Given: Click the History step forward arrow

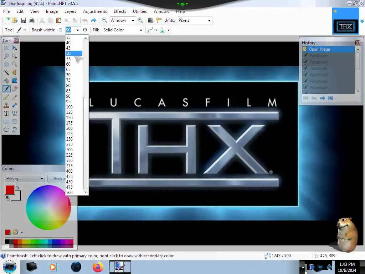Looking at the screenshot, I should click(x=322, y=98).
